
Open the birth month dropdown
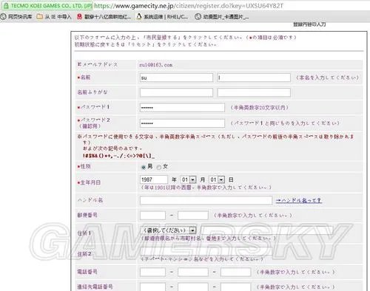189,179
